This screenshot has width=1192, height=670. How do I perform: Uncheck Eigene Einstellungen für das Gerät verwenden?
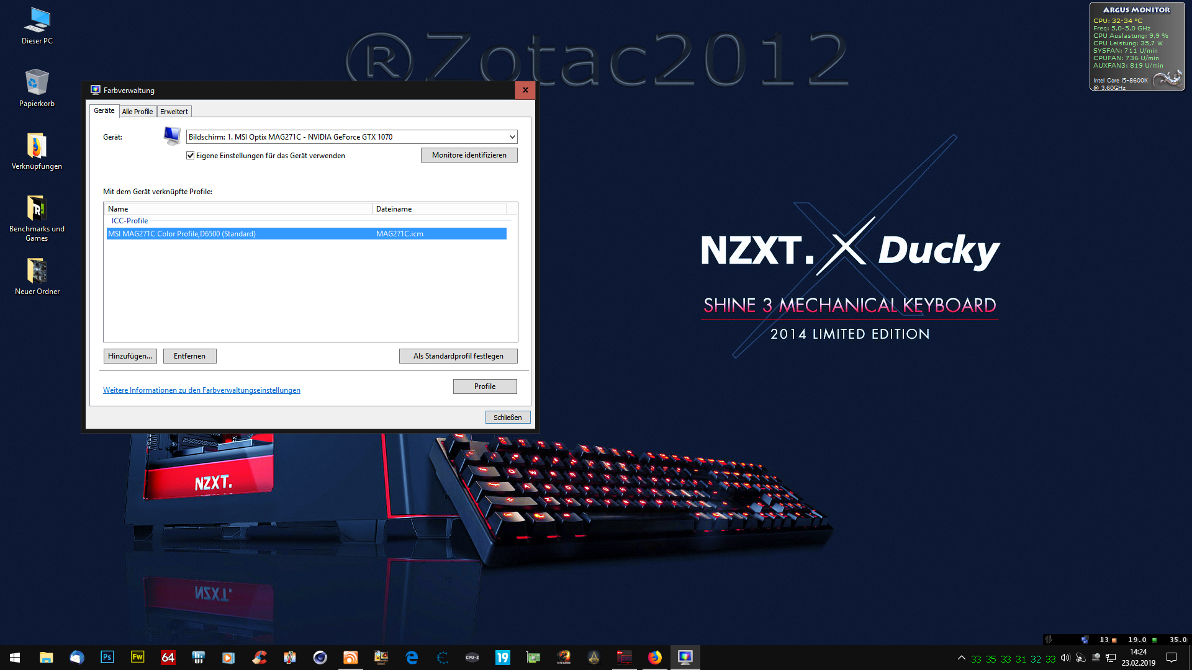[x=191, y=156]
